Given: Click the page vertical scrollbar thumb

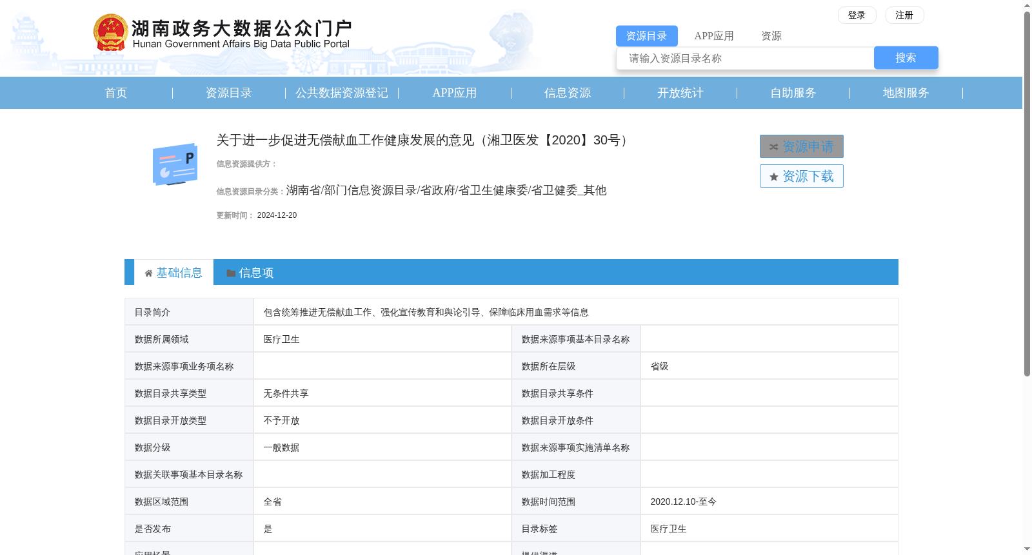Looking at the screenshot, I should [1027, 193].
